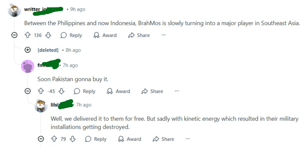Image resolution: width=300 pixels, height=147 pixels.
Task: Open more options on the 79-point comment
Action: tap(188, 139)
